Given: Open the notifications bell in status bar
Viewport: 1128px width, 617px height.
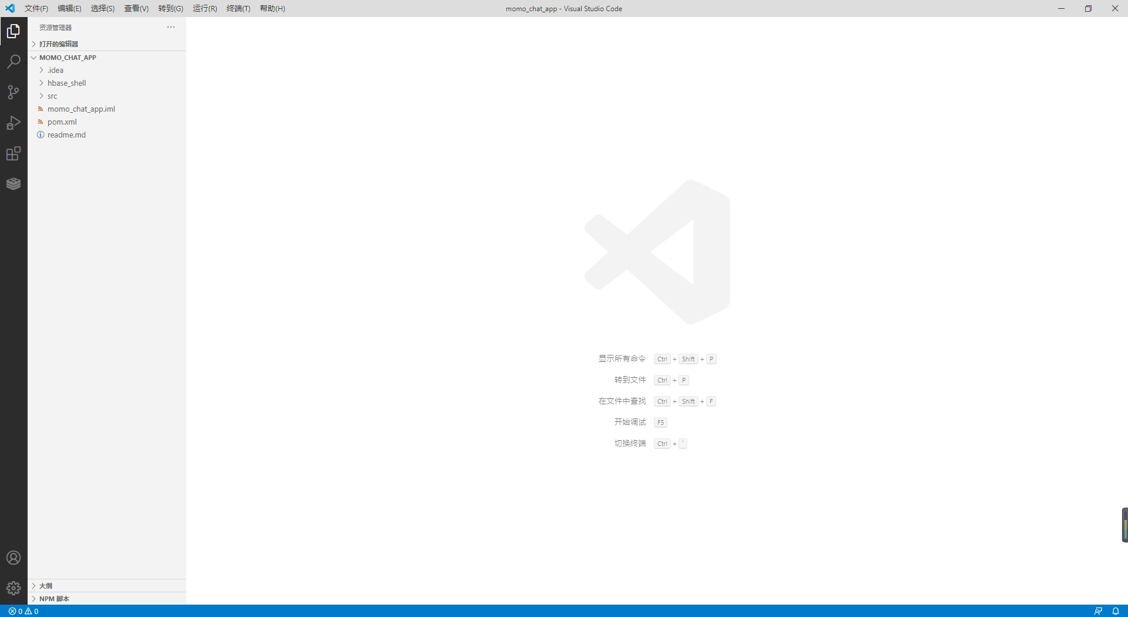Looking at the screenshot, I should [1116, 611].
